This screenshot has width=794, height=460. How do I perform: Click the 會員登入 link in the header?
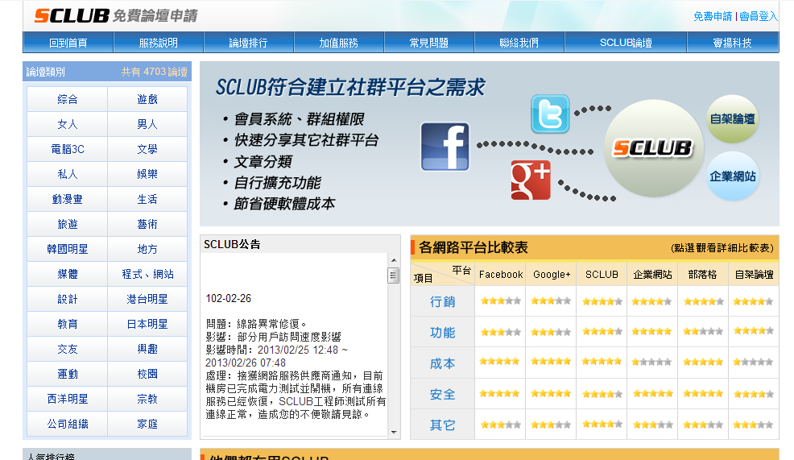point(758,16)
